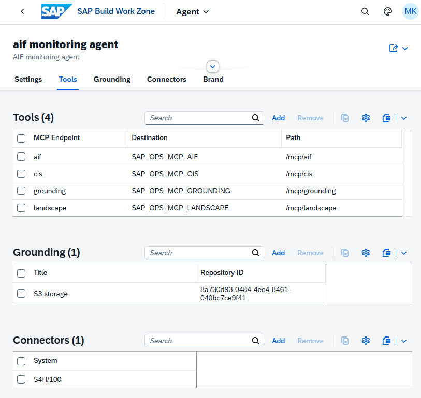
Task: Click the search magnifier in Connectors search
Action: tap(255, 341)
